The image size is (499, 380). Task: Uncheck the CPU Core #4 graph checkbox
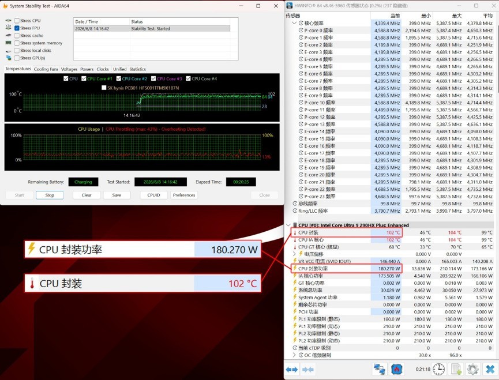point(189,78)
